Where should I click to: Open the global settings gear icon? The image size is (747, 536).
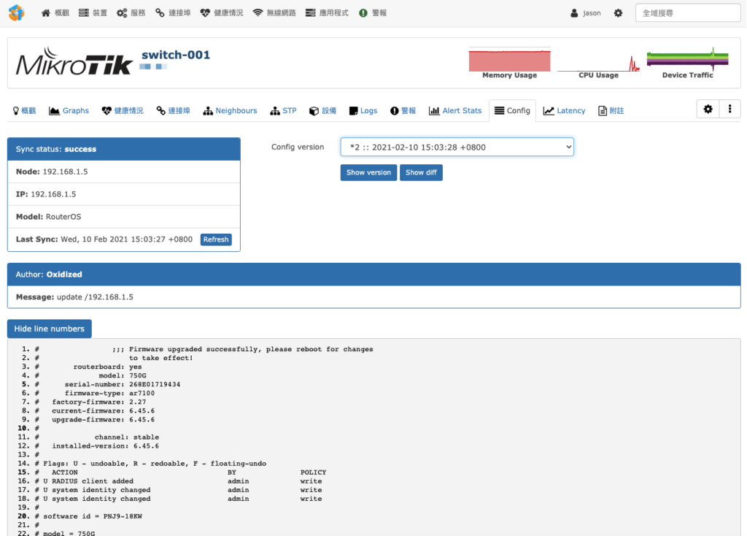618,13
